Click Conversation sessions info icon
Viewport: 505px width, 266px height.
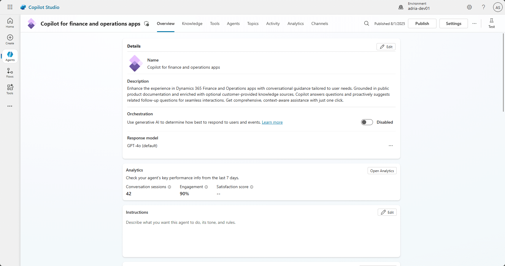pyautogui.click(x=169, y=187)
